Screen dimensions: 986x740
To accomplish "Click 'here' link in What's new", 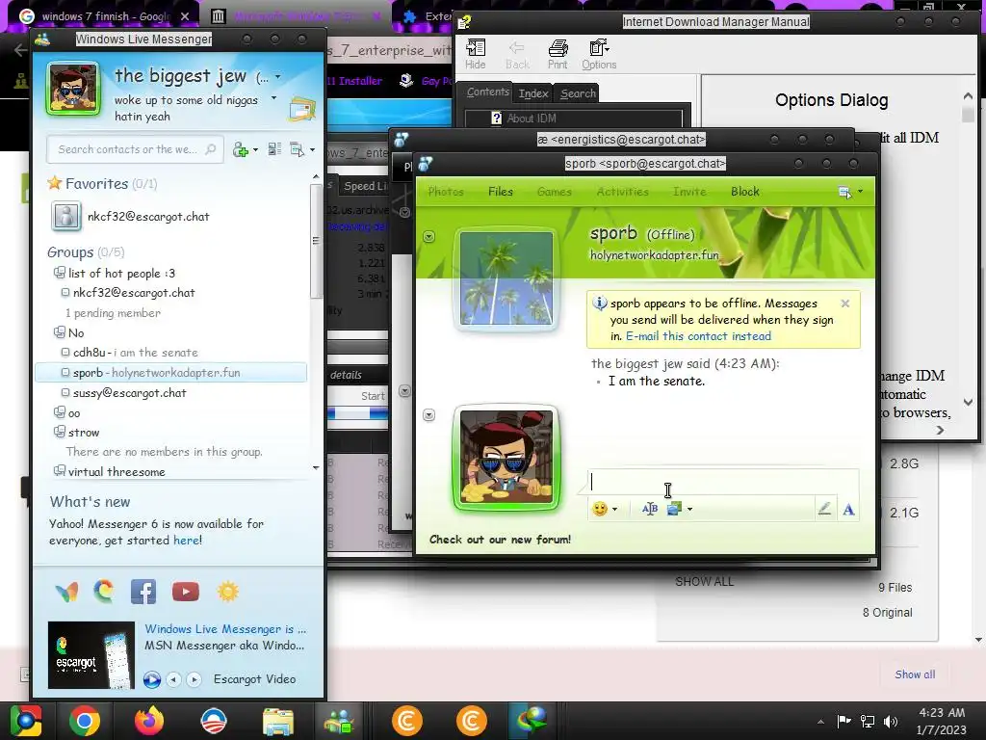I will (186, 540).
